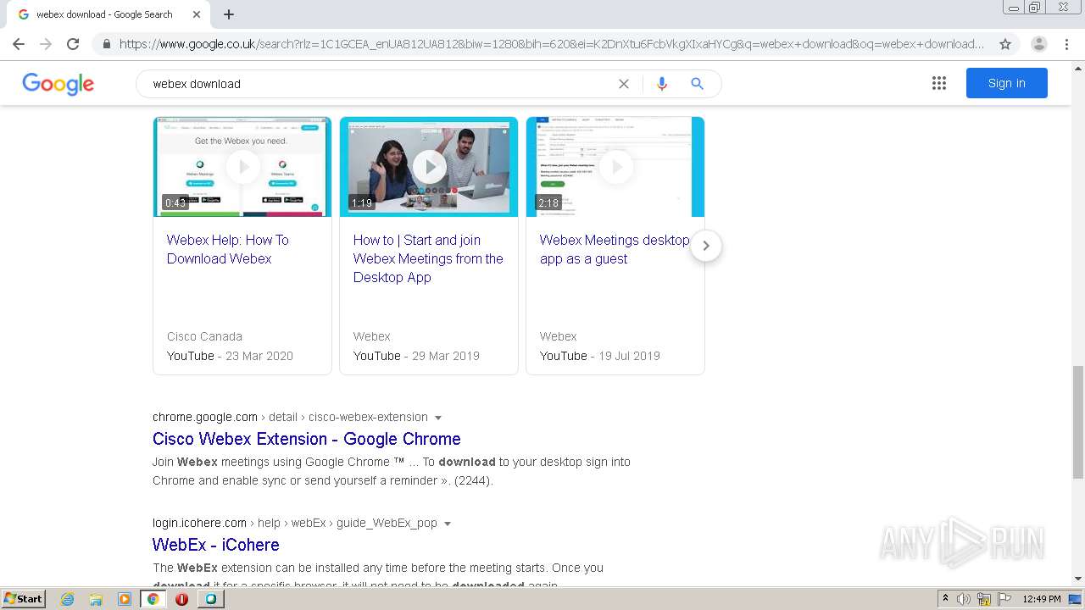
Task: Submit search with magnifier icon
Action: [698, 84]
